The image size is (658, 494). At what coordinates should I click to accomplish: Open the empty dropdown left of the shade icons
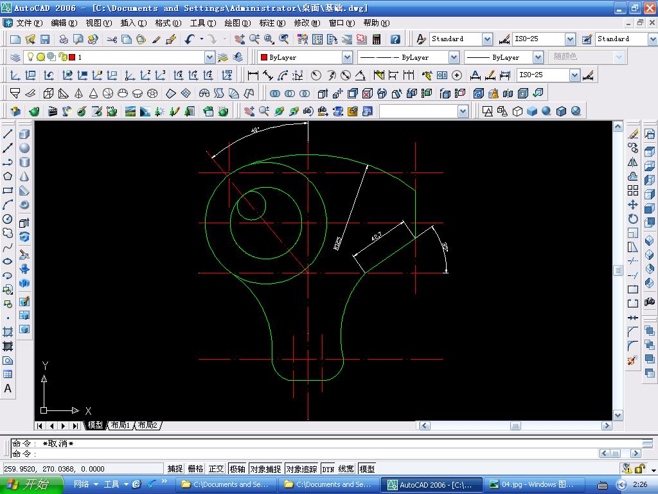coord(463,111)
